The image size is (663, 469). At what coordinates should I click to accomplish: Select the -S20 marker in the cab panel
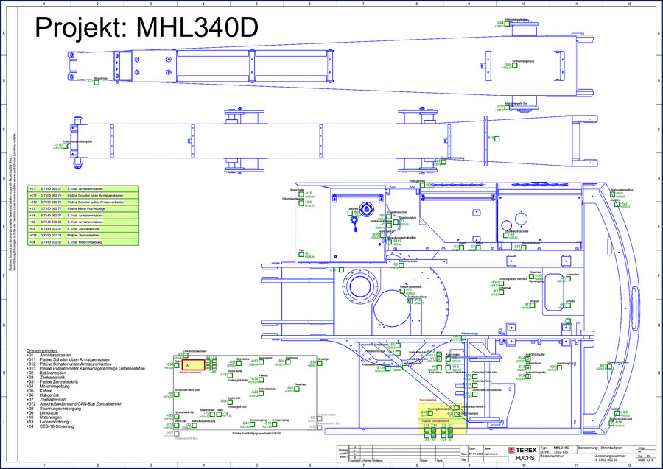pyautogui.click(x=262, y=393)
